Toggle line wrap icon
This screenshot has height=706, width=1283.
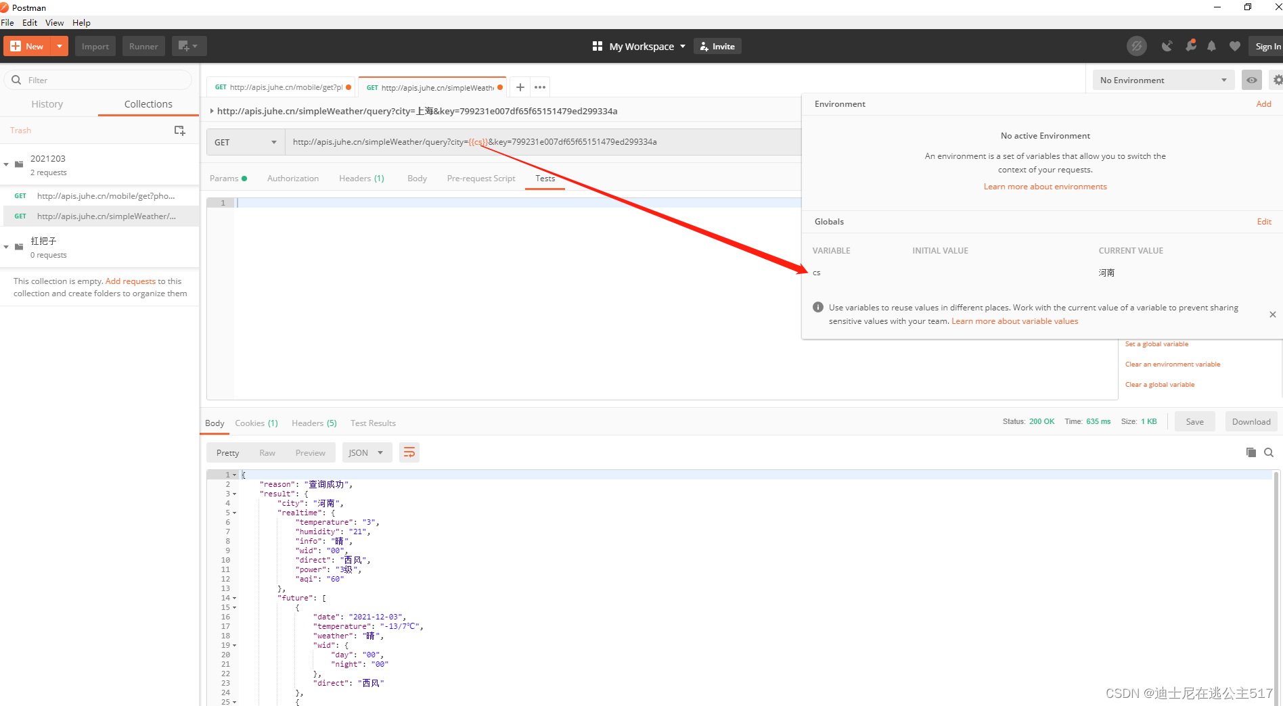click(x=409, y=452)
